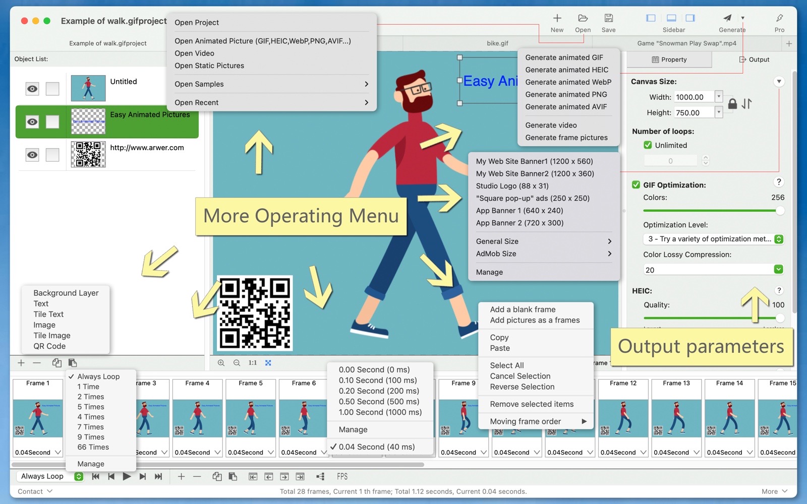The height and width of the screenshot is (504, 807).
Task: Expand the Color Lossy Compression dropdown
Action: tap(778, 270)
